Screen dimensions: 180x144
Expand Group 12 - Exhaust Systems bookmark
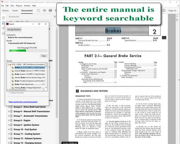click(x=9, y=138)
